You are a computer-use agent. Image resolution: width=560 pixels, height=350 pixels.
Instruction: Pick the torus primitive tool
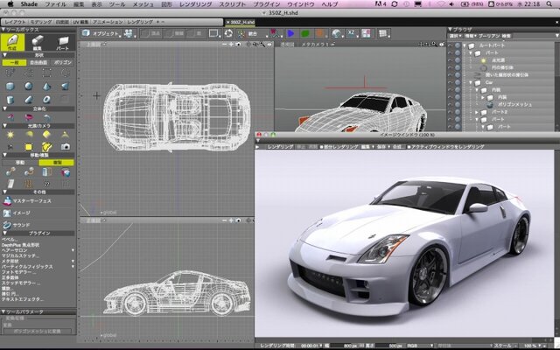tap(46, 99)
